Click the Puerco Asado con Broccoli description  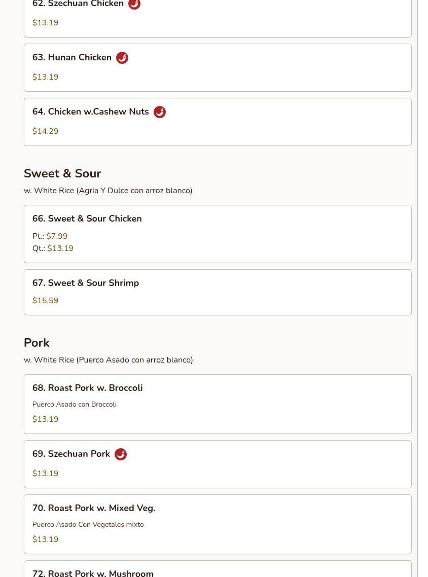(75, 404)
